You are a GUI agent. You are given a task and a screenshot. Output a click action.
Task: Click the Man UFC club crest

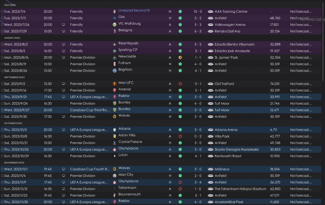pos(115,84)
